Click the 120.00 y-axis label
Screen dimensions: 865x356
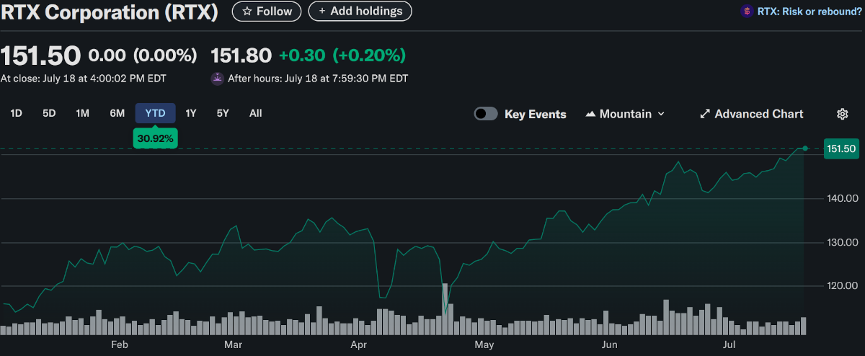(x=843, y=286)
